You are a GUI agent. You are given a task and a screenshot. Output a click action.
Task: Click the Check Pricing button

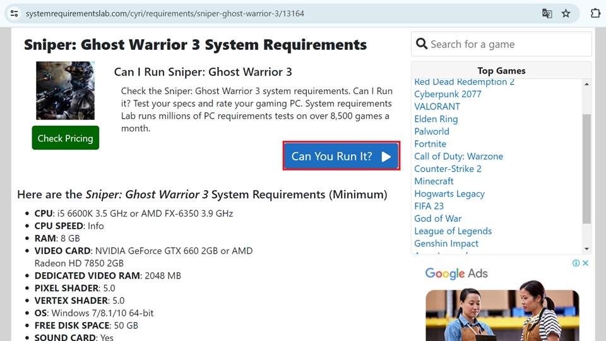65,138
